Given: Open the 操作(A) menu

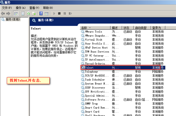Looking at the screenshot, I should tap(21, 8).
